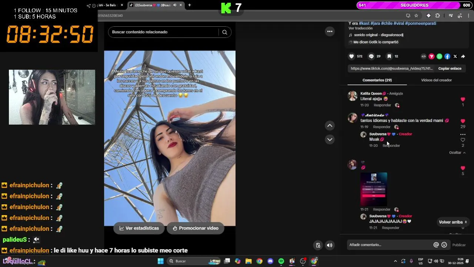Open the embed code icon in share row

pyautogui.click(x=424, y=56)
